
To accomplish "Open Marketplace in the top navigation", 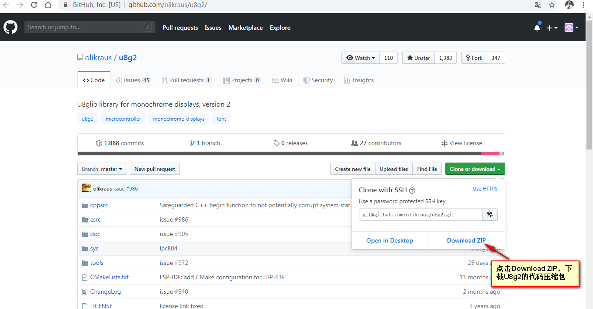I will (245, 28).
